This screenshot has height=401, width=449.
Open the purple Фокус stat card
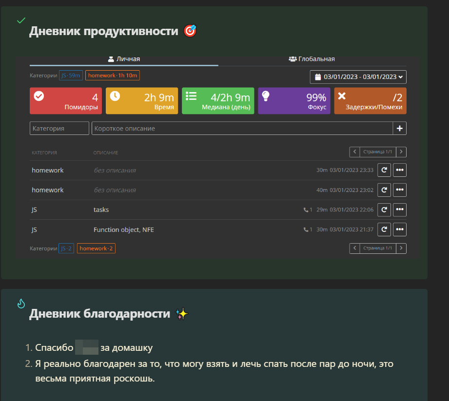294,101
